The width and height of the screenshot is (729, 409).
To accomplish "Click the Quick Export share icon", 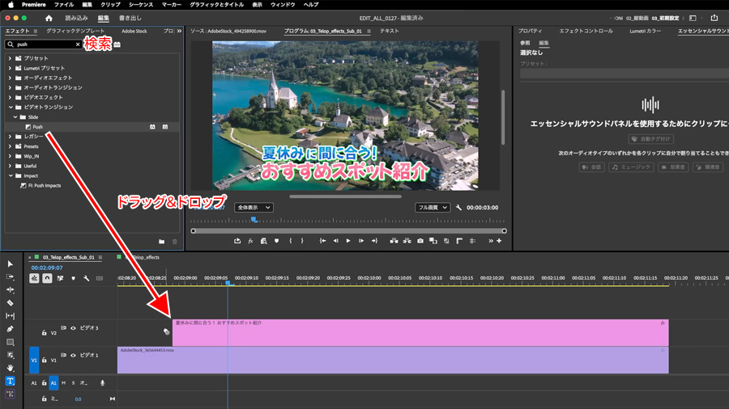I will click(x=714, y=18).
